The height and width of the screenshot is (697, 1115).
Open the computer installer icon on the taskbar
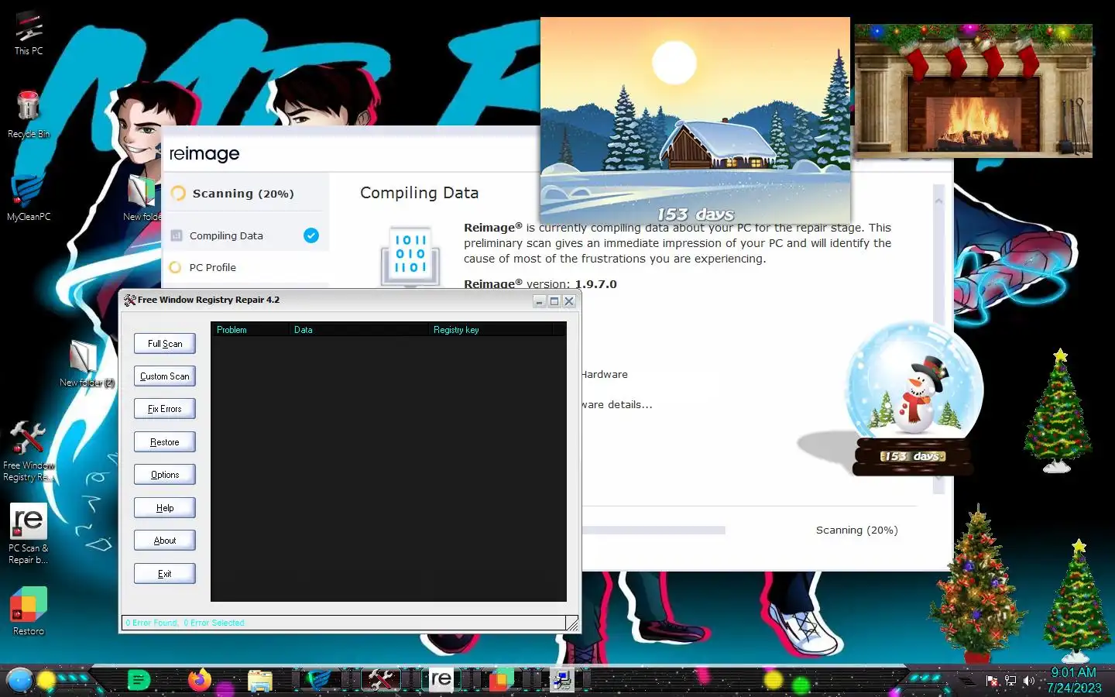[561, 680]
